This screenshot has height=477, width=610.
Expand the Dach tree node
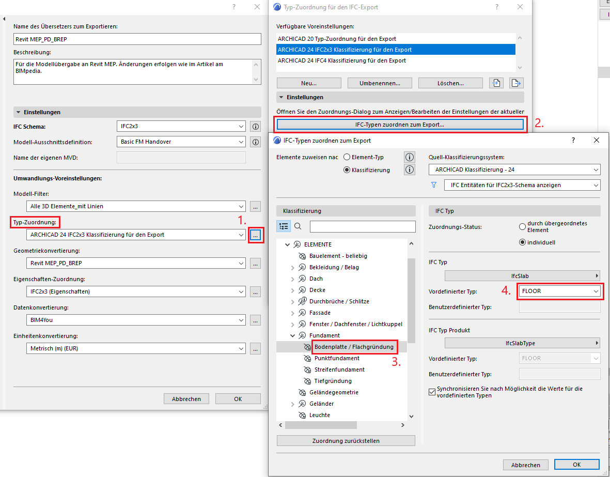[x=293, y=279]
